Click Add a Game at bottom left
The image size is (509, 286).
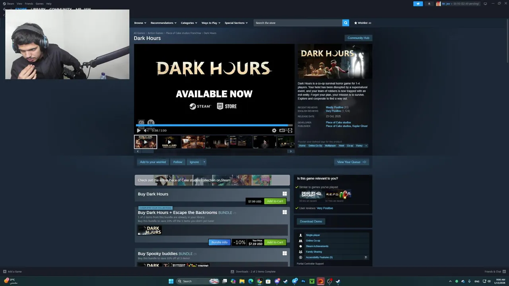[x=12, y=272]
